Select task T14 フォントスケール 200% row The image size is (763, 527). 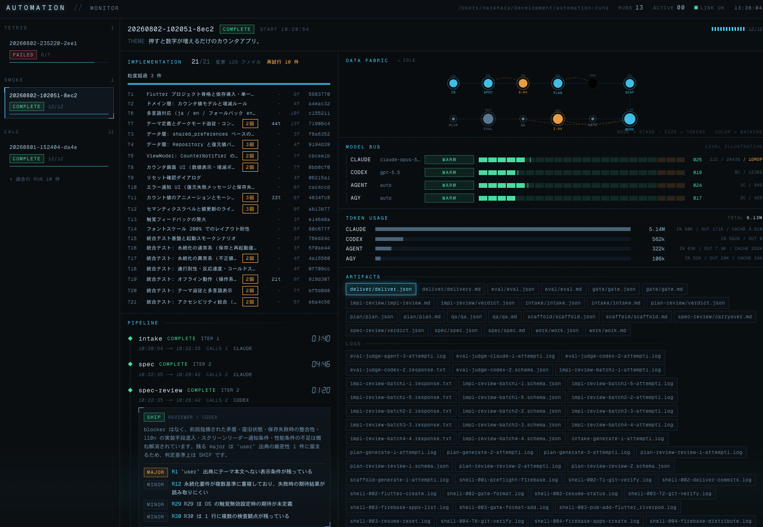click(229, 229)
